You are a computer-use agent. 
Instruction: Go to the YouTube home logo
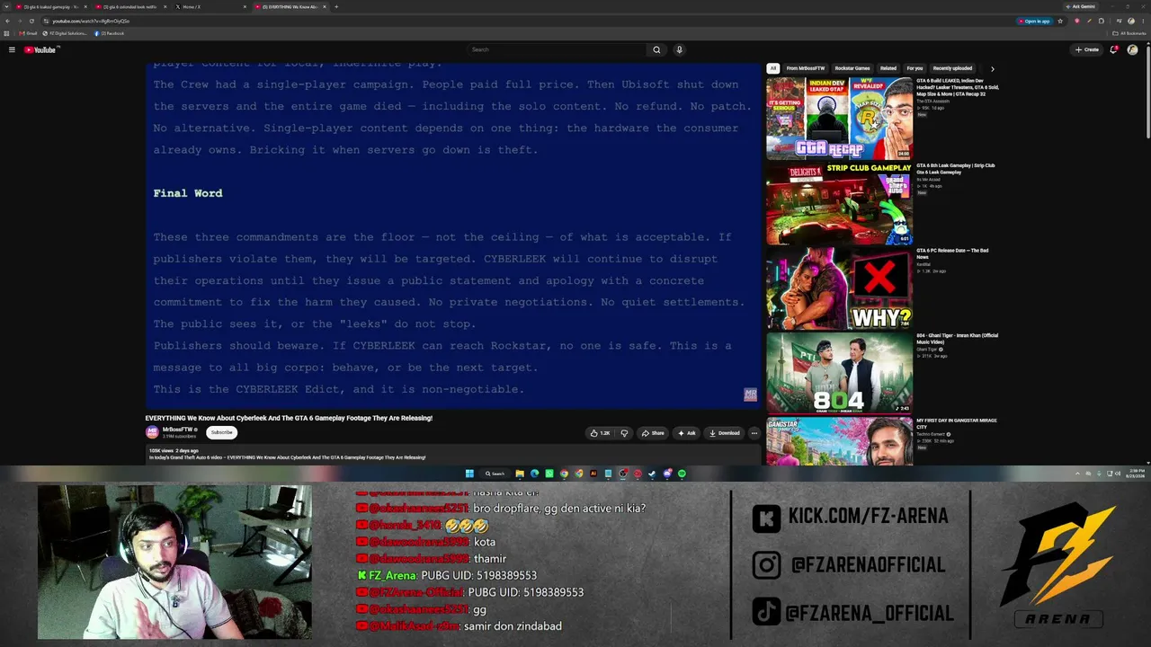[40, 49]
